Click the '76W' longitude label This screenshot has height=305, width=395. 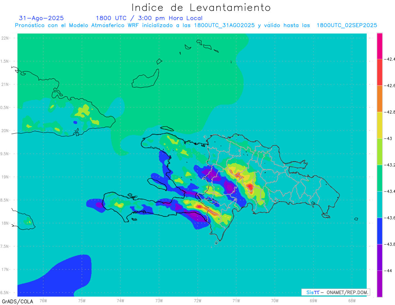coord(43,300)
